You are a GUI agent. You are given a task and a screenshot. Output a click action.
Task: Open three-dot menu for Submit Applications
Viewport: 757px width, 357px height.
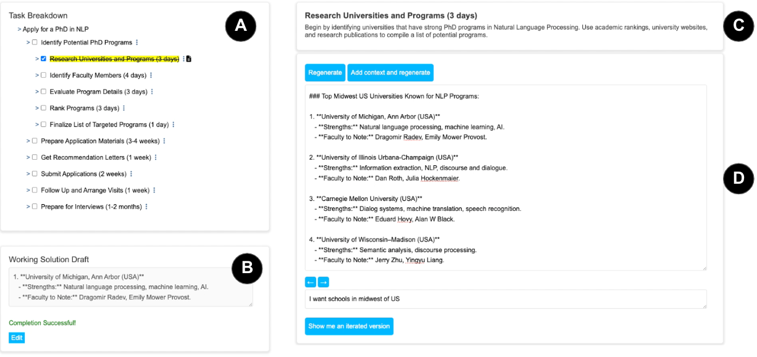tap(131, 174)
